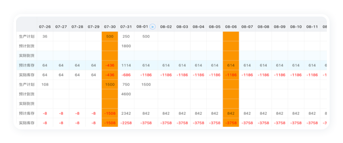343x143 pixels.
Task: Select the 预计库存 label of the row with 842 values
Action: click(x=27, y=113)
